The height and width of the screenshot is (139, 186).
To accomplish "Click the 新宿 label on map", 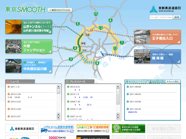I will click(x=83, y=43).
